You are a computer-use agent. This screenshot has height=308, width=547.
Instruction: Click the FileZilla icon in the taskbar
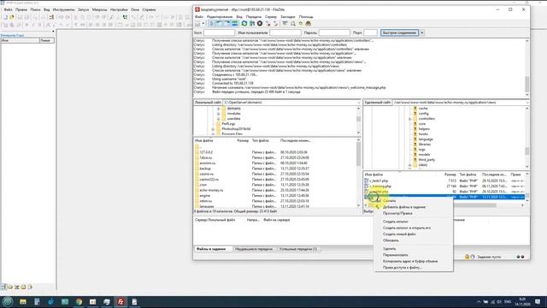(x=121, y=302)
